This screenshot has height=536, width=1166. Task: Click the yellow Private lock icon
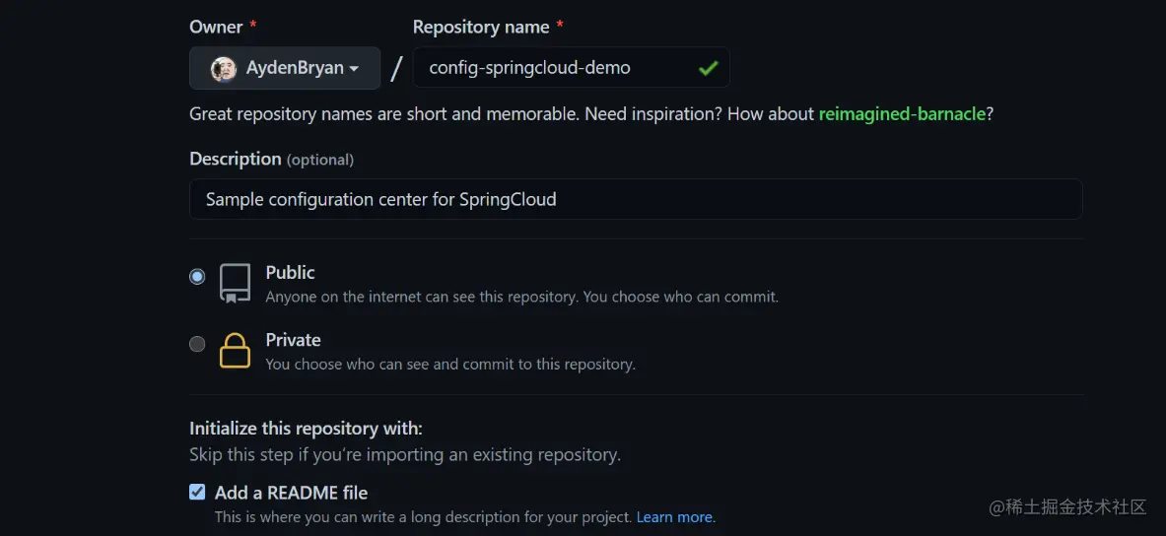click(235, 350)
